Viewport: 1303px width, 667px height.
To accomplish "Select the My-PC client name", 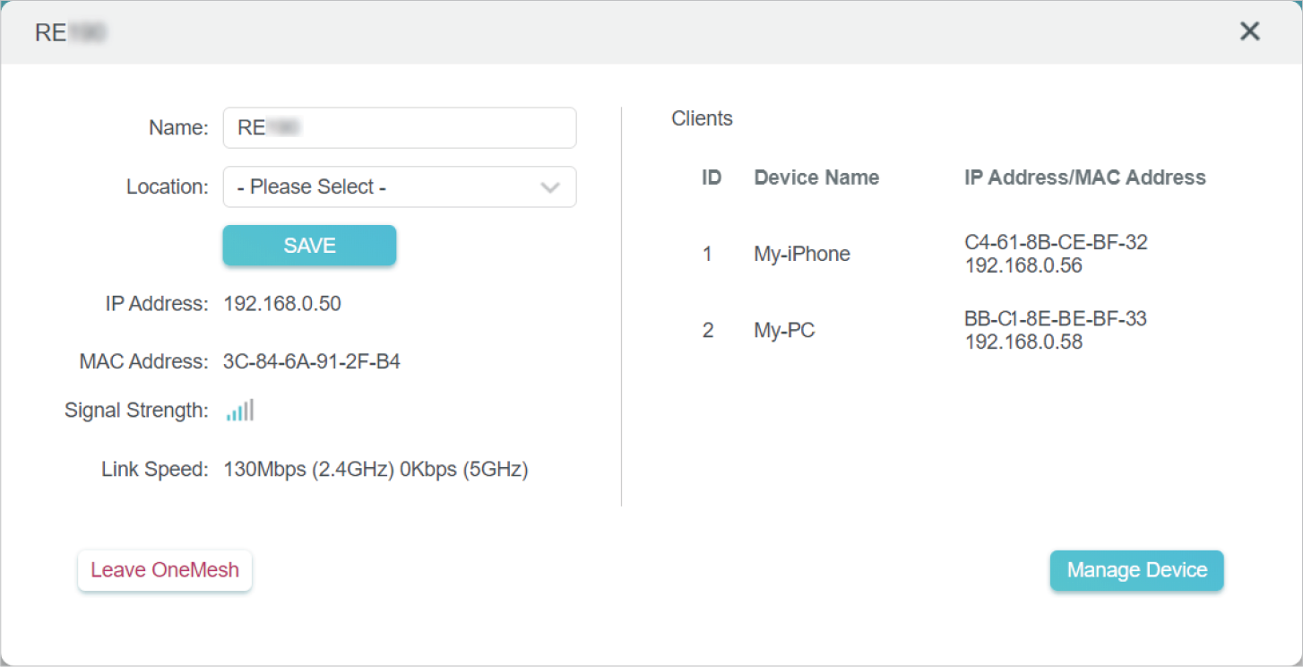I will tap(784, 331).
